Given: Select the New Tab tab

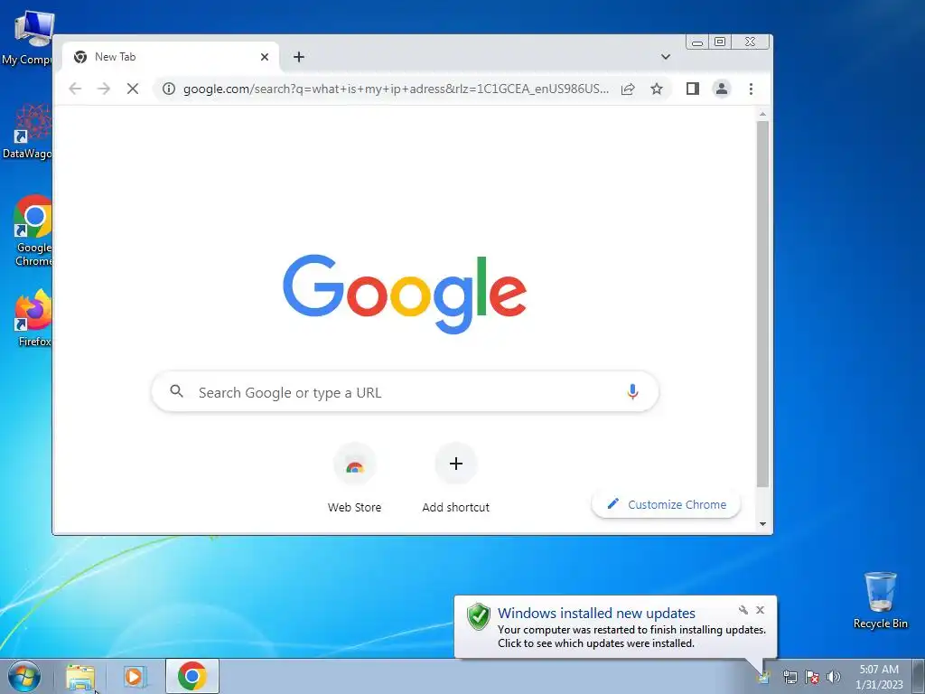Looking at the screenshot, I should click(x=170, y=57).
